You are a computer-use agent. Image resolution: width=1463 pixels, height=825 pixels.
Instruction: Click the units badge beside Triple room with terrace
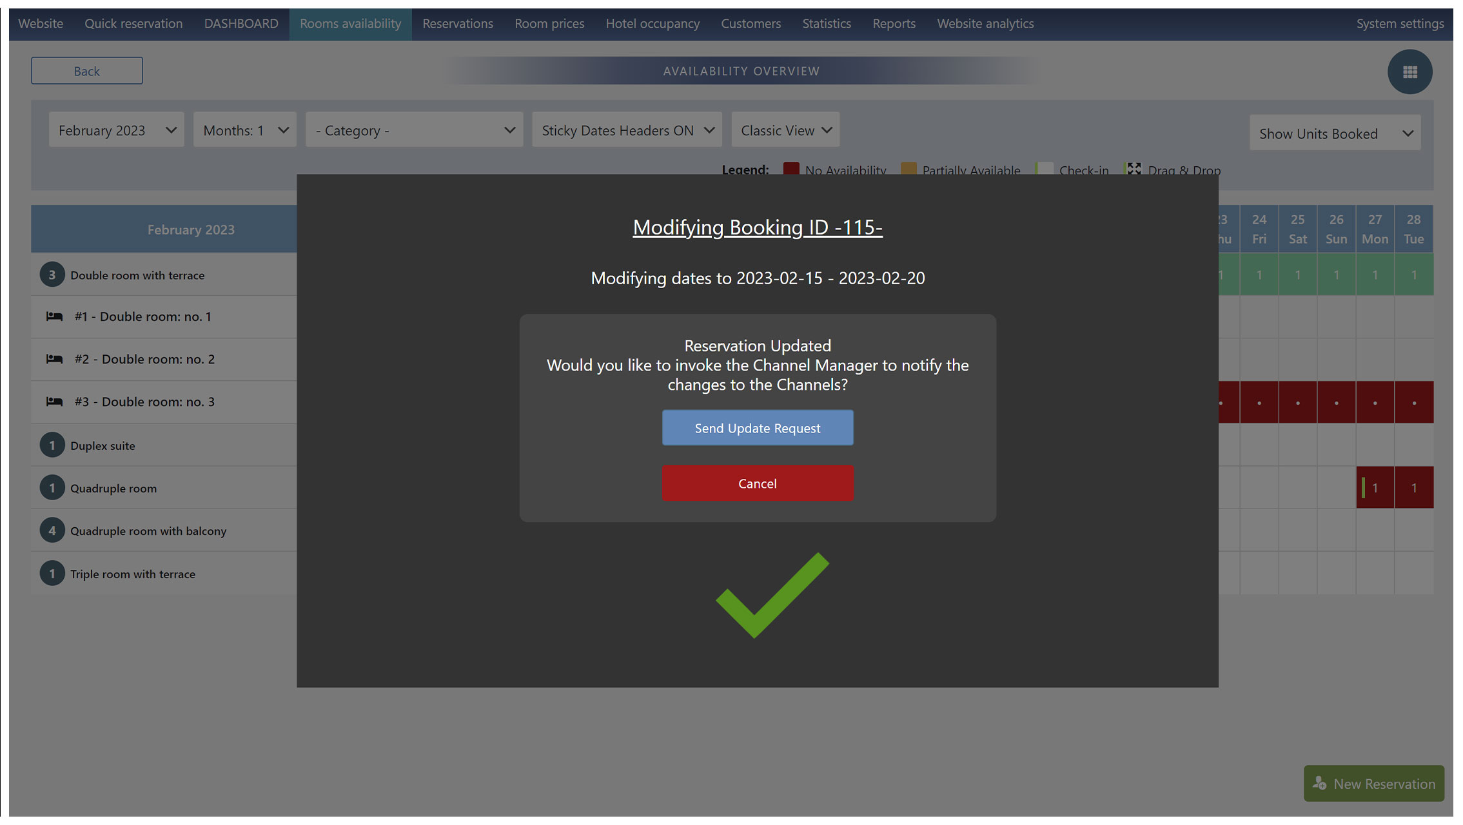[x=52, y=574]
